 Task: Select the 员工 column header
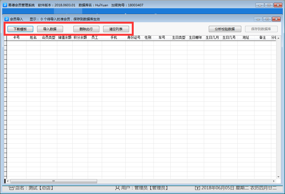coord(95,38)
